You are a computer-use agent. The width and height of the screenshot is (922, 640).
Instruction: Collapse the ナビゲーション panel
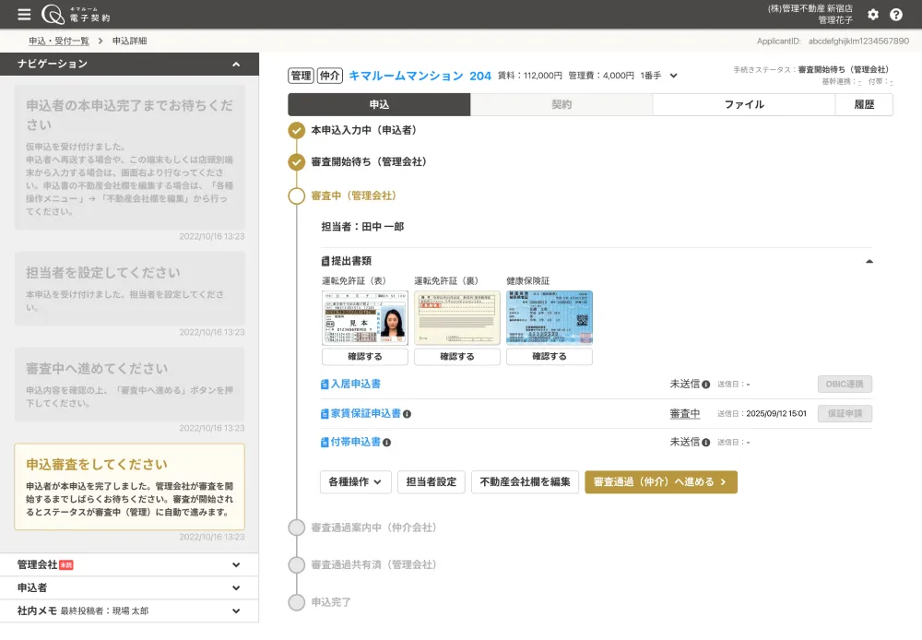coord(234,64)
